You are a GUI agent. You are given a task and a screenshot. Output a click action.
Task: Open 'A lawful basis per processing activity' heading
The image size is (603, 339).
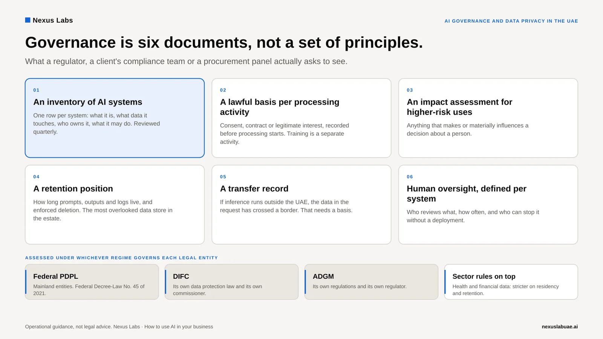coord(280,107)
